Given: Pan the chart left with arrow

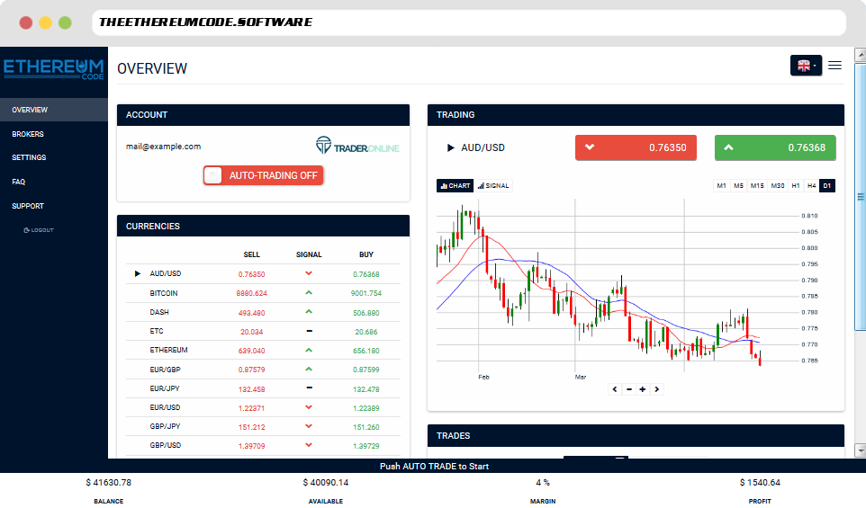Looking at the screenshot, I should click(x=615, y=389).
